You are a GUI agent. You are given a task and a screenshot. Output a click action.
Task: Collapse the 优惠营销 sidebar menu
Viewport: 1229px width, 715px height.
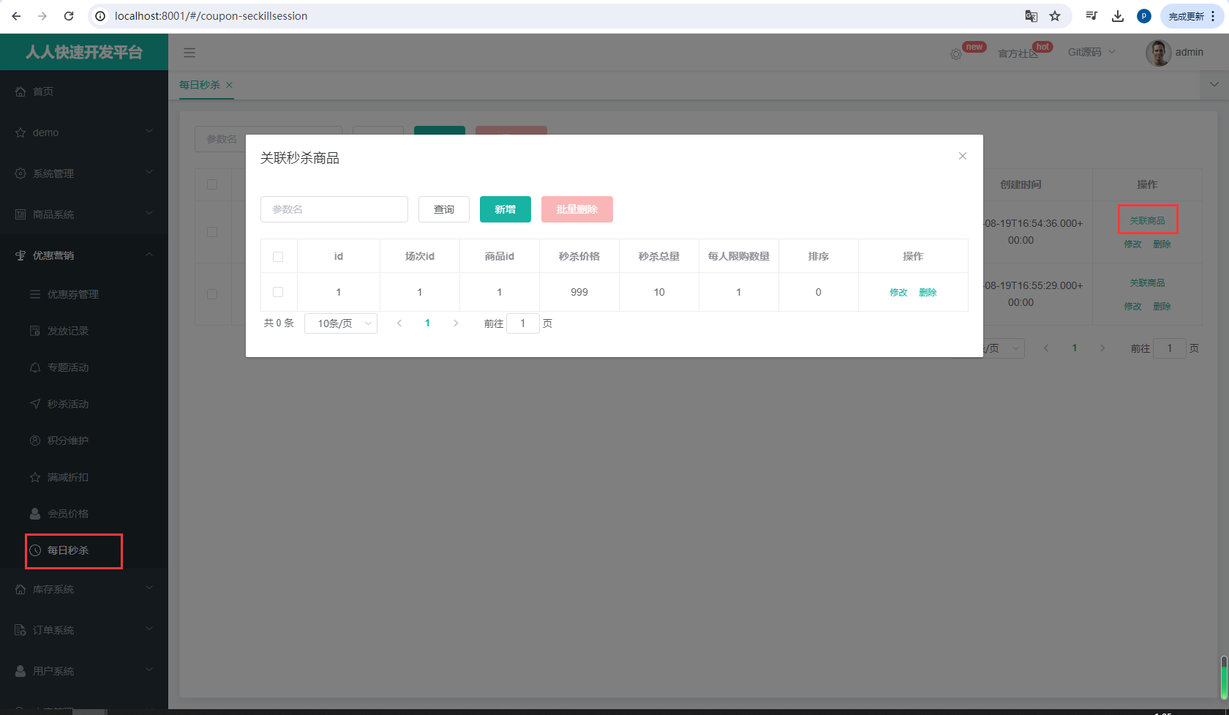[84, 255]
